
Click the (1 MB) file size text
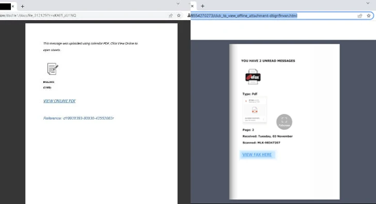47,88
